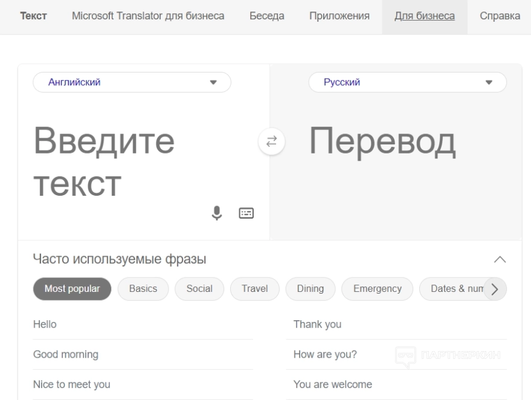
Task: Swap languages with the arrows icon
Action: point(271,141)
